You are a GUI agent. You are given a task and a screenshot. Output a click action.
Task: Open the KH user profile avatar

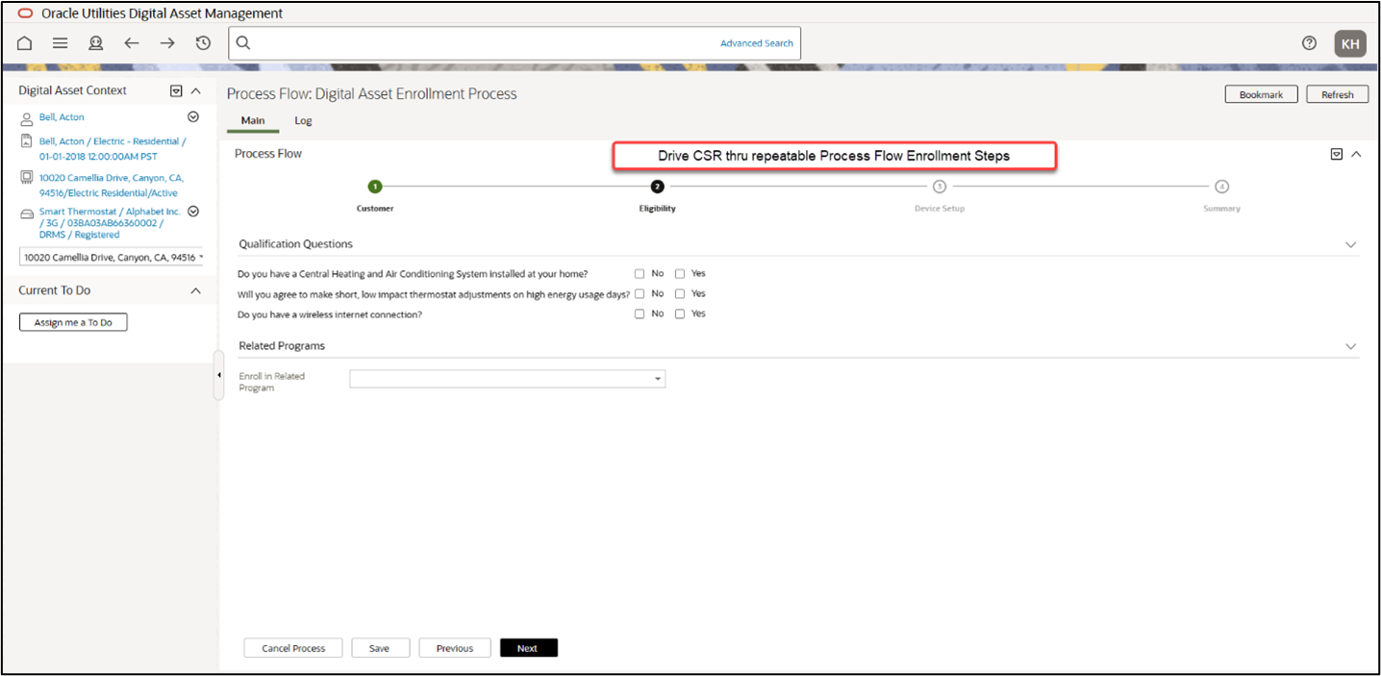[x=1350, y=43]
